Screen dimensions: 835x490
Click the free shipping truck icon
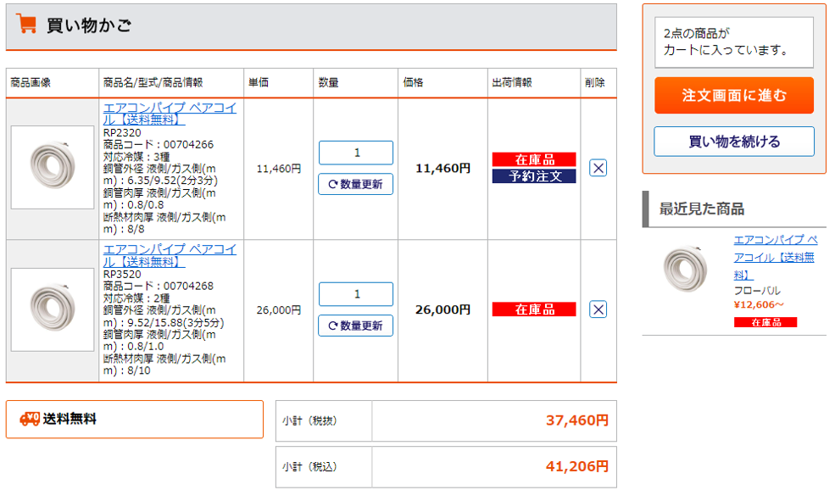pos(30,419)
